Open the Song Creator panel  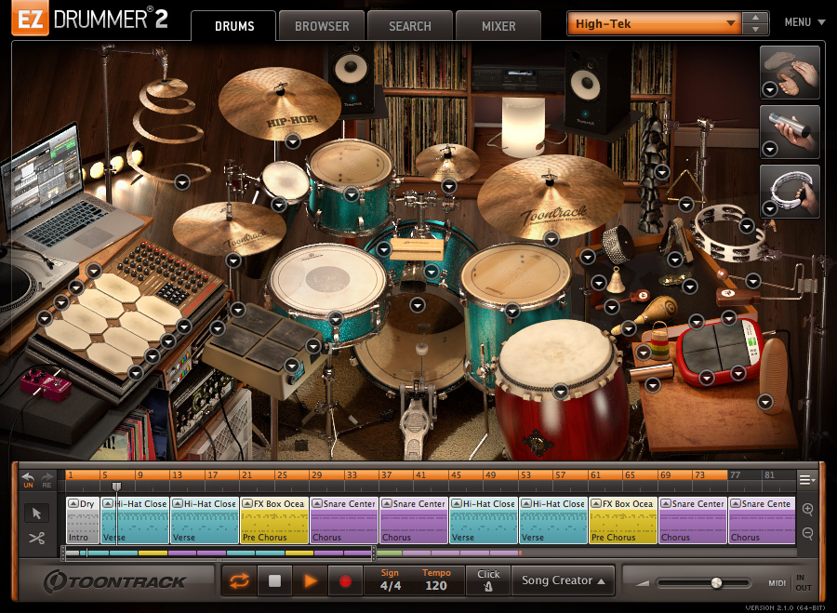point(564,580)
